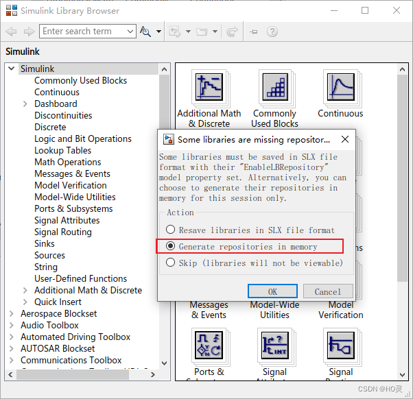Select Skip libraries will not be viewable
The image size is (413, 399).
[254, 263]
